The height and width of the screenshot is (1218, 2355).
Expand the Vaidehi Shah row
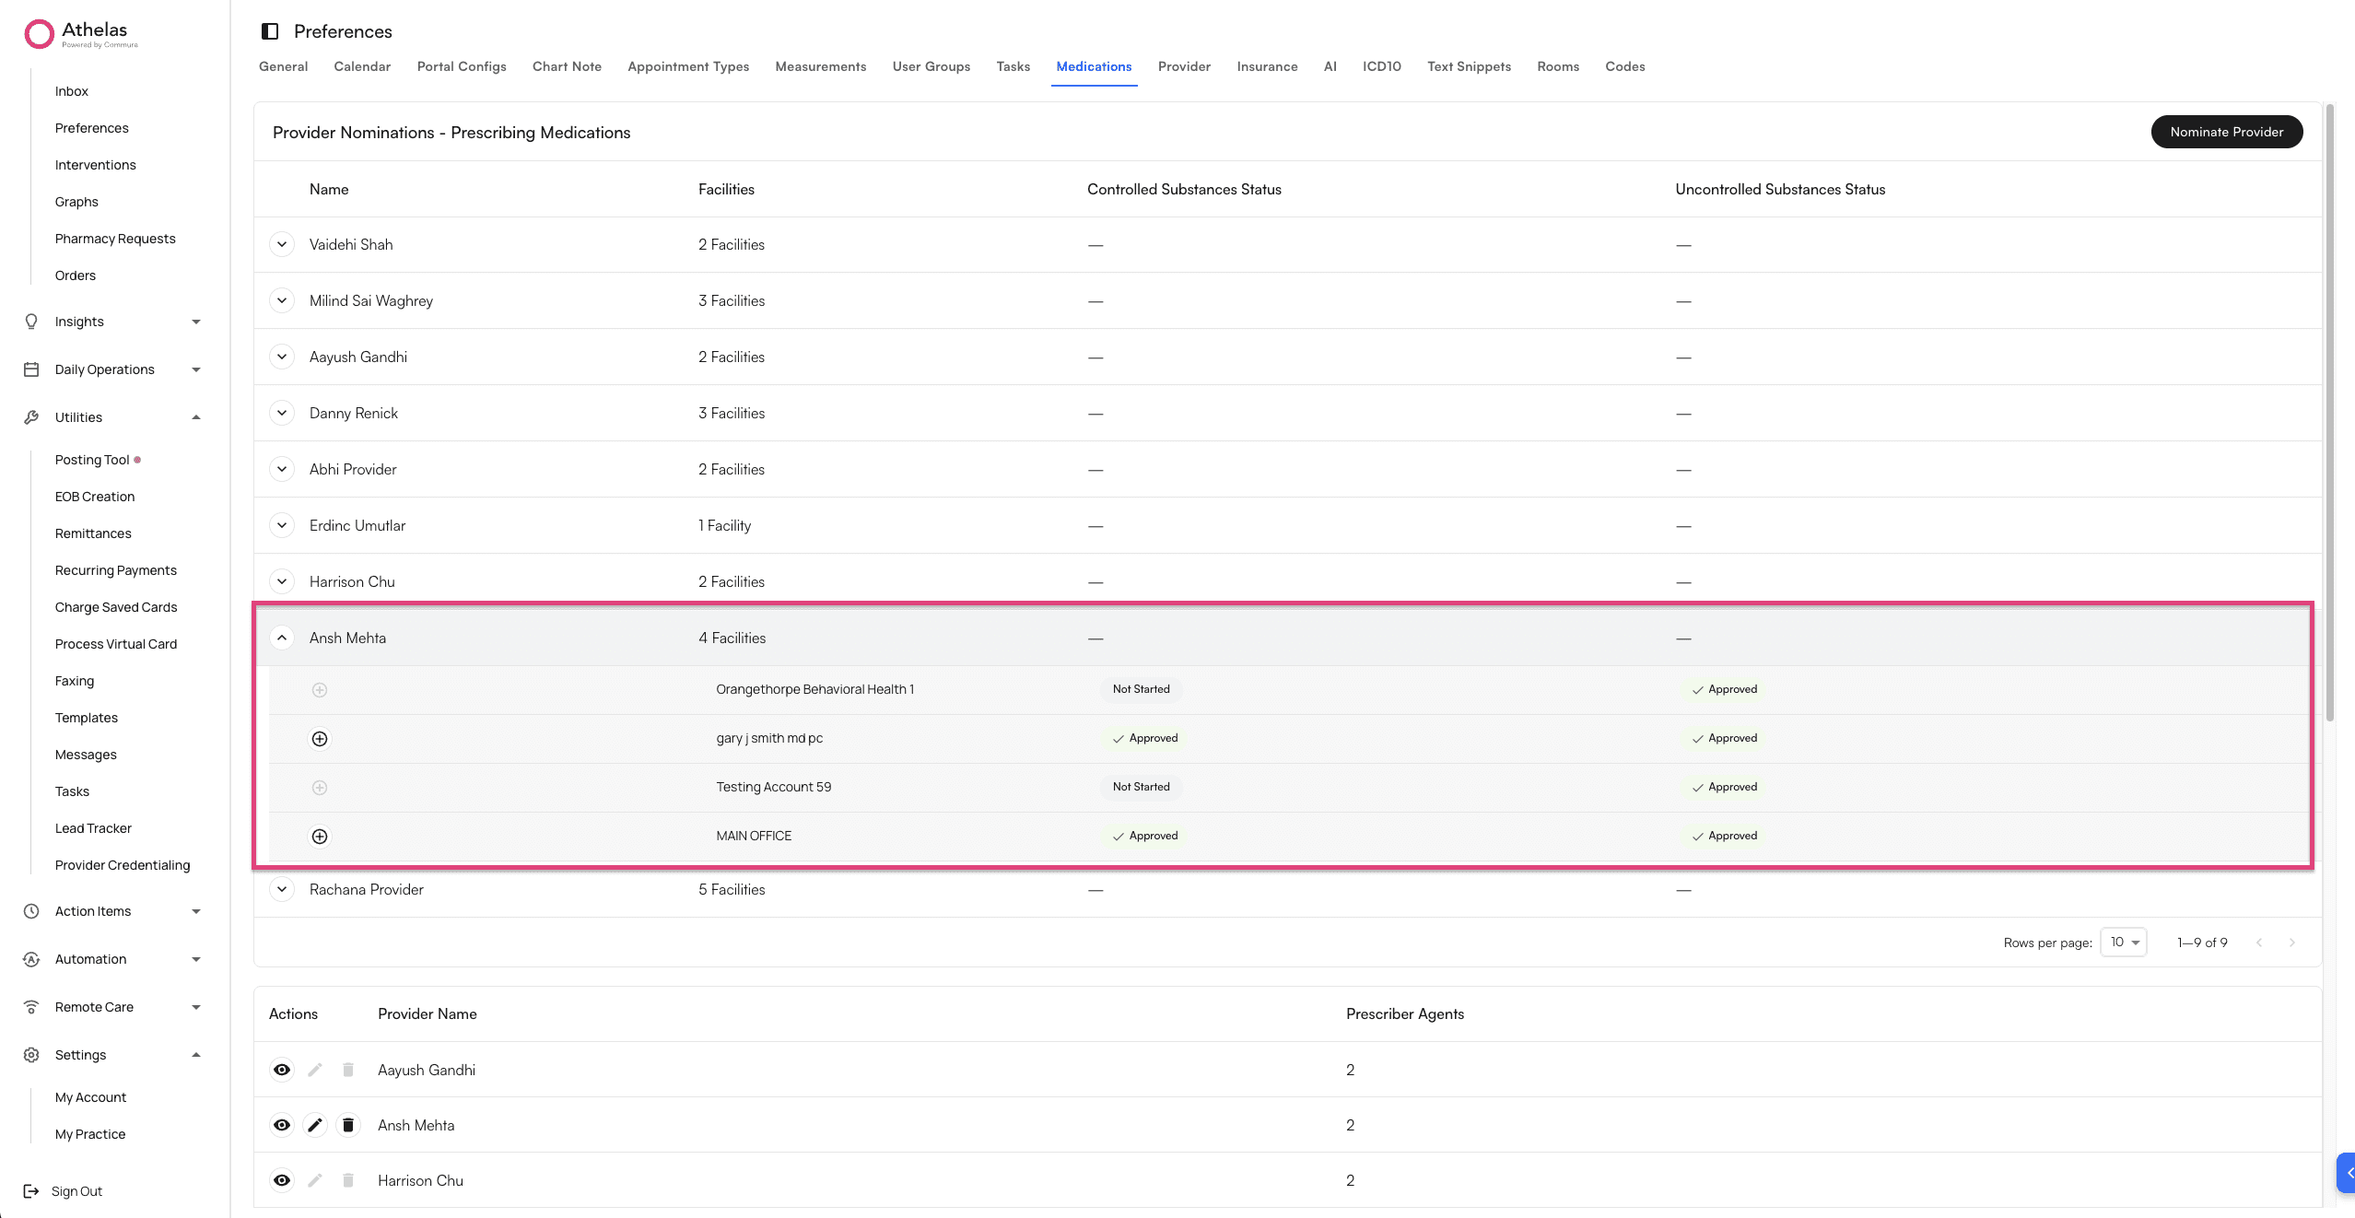click(282, 244)
